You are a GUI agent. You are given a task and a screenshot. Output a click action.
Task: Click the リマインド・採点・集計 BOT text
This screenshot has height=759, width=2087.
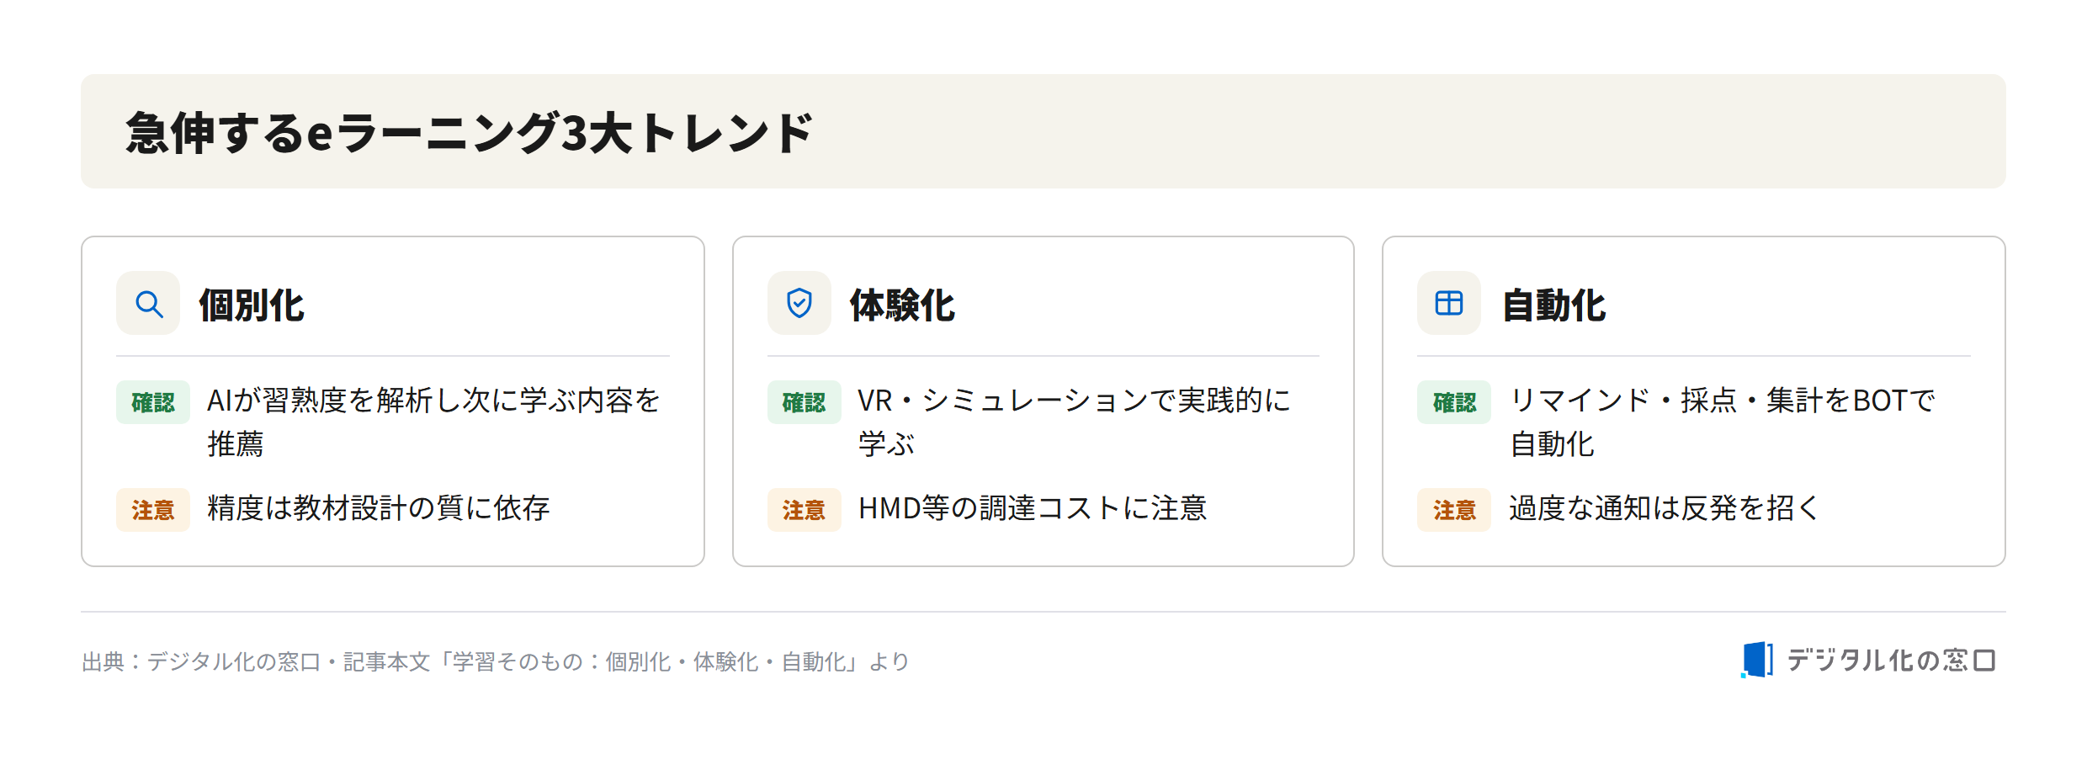click(x=1722, y=422)
